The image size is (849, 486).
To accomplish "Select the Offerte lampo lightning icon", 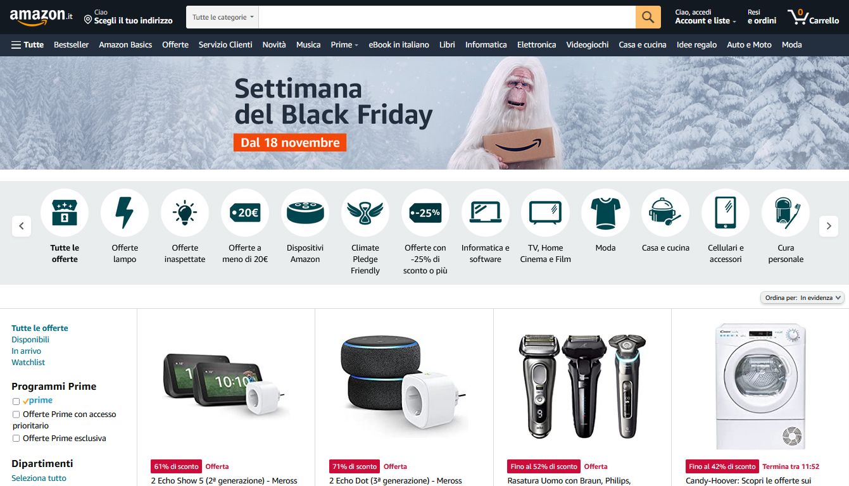I will 125,213.
